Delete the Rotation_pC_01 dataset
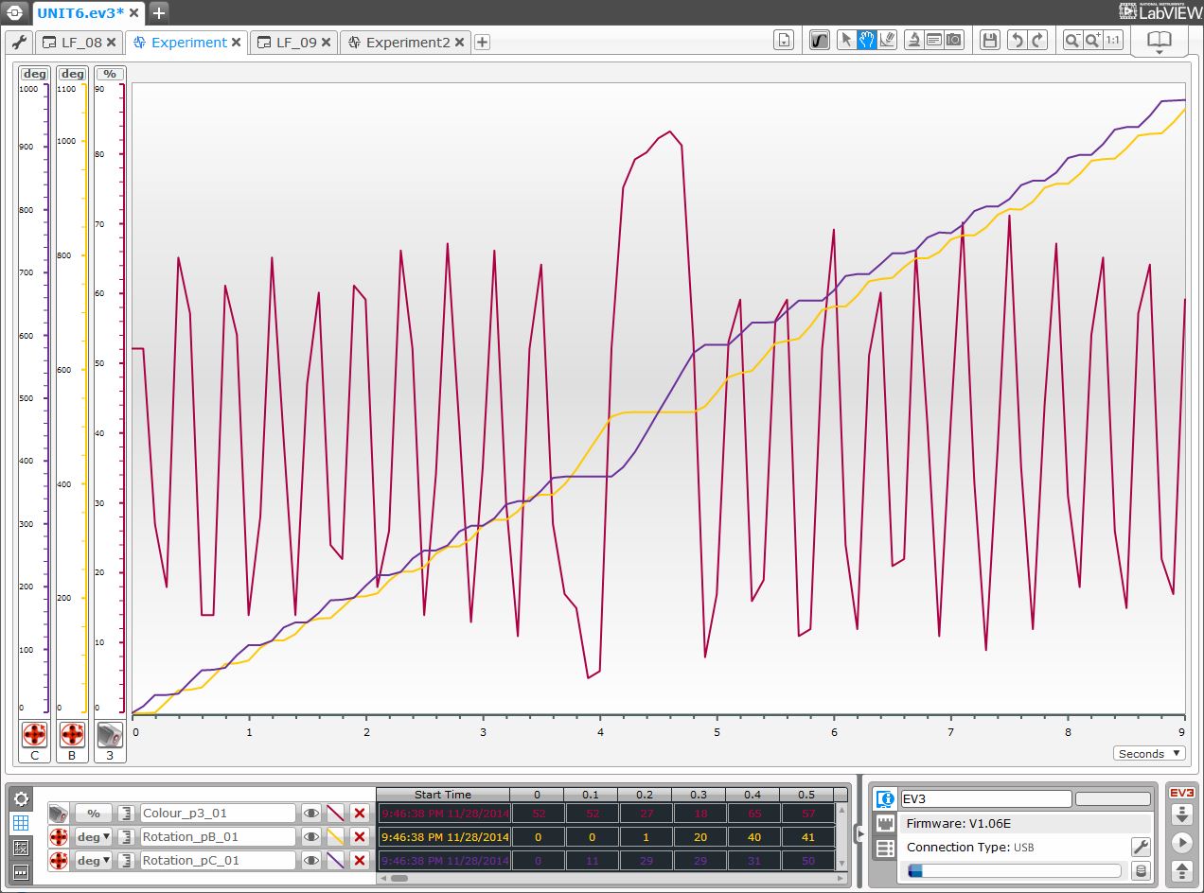Screen dimensions: 1204x893 [359, 861]
